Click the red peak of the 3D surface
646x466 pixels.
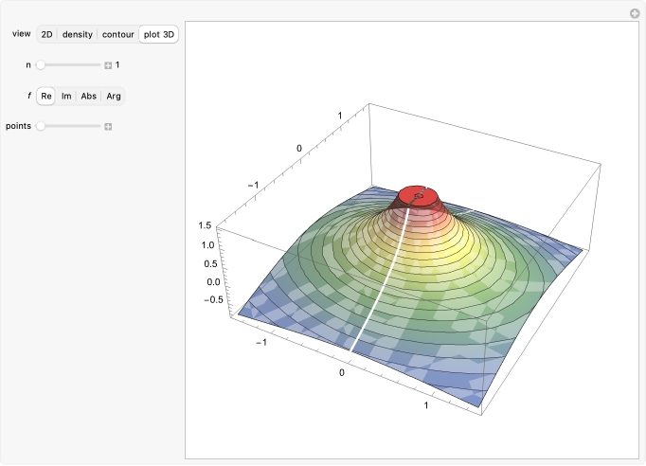coord(418,198)
